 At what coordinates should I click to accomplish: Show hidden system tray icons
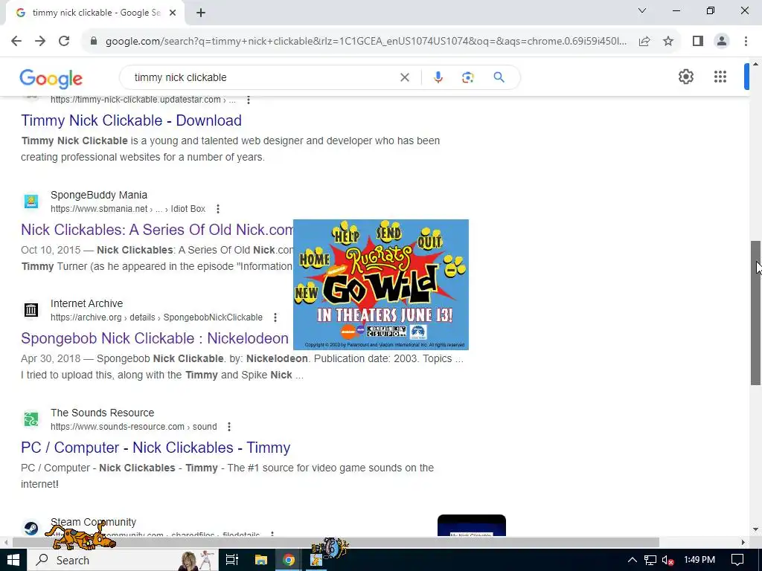pyautogui.click(x=633, y=560)
